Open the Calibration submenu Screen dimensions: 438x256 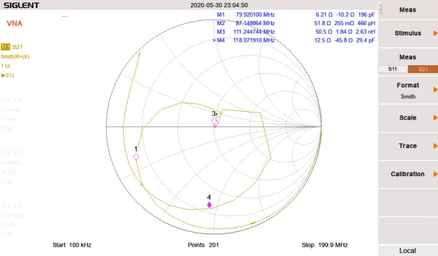point(408,174)
